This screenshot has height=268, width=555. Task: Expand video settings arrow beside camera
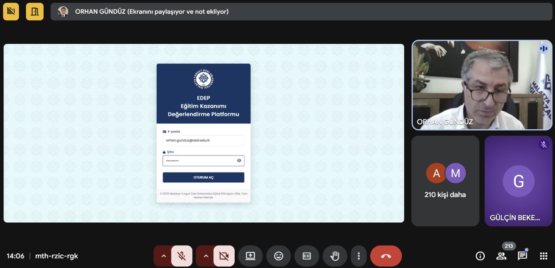click(206, 256)
